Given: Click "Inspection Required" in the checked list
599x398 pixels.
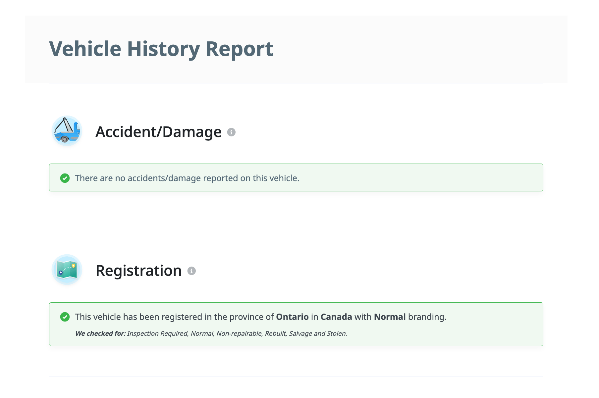Looking at the screenshot, I should (x=157, y=333).
